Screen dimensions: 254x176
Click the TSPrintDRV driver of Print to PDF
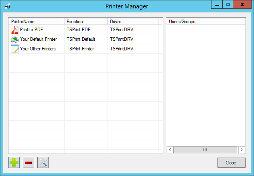122,30
